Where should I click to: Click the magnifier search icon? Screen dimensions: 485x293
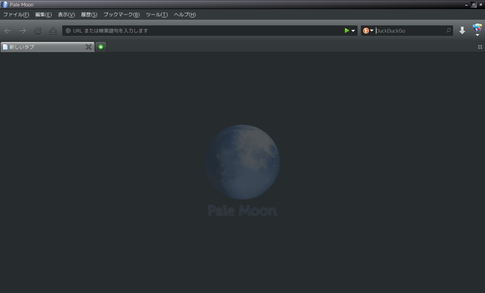[x=448, y=30]
